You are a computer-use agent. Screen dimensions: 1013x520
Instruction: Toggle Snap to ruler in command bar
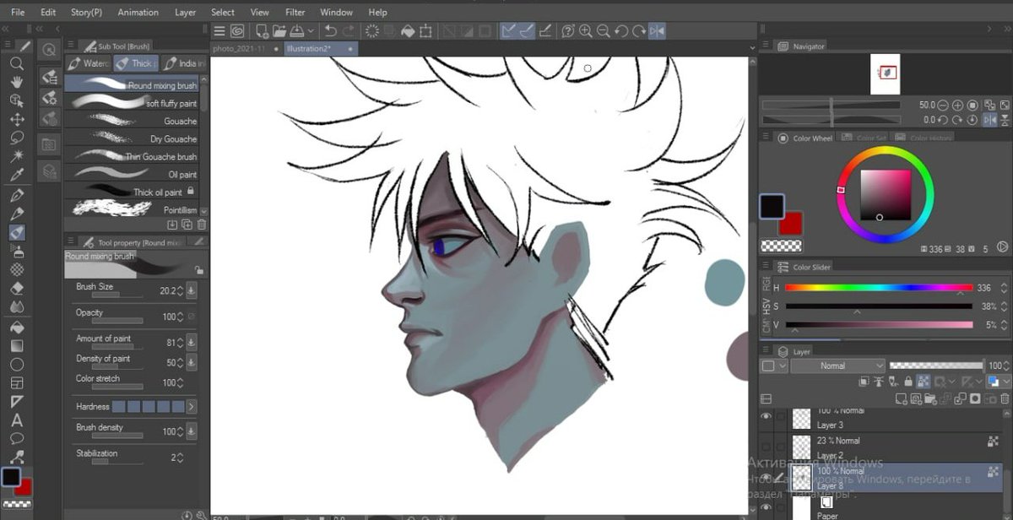pos(508,31)
